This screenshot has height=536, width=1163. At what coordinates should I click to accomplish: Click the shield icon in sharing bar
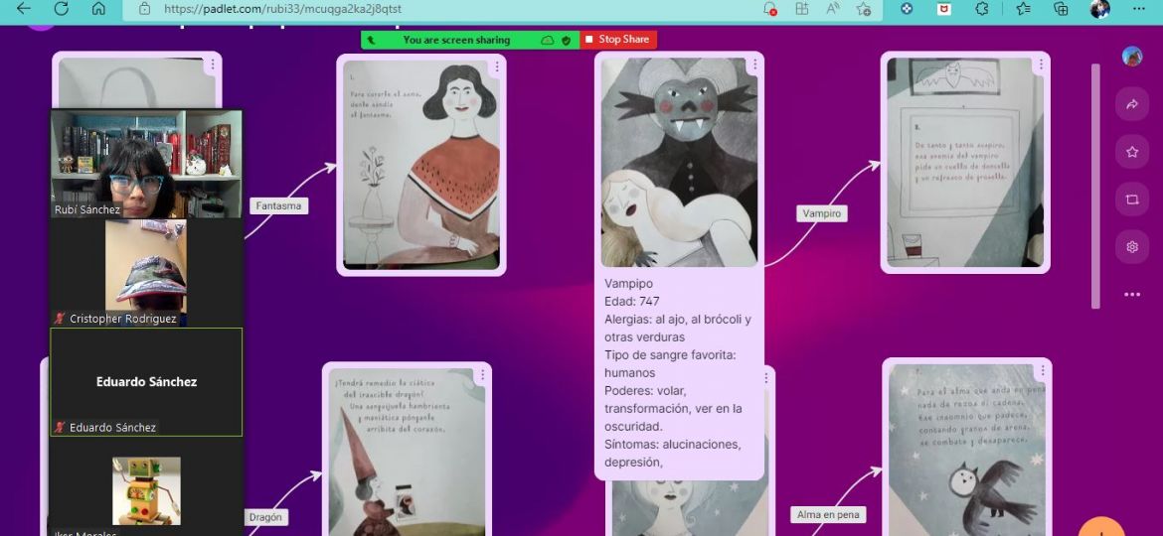tap(567, 40)
